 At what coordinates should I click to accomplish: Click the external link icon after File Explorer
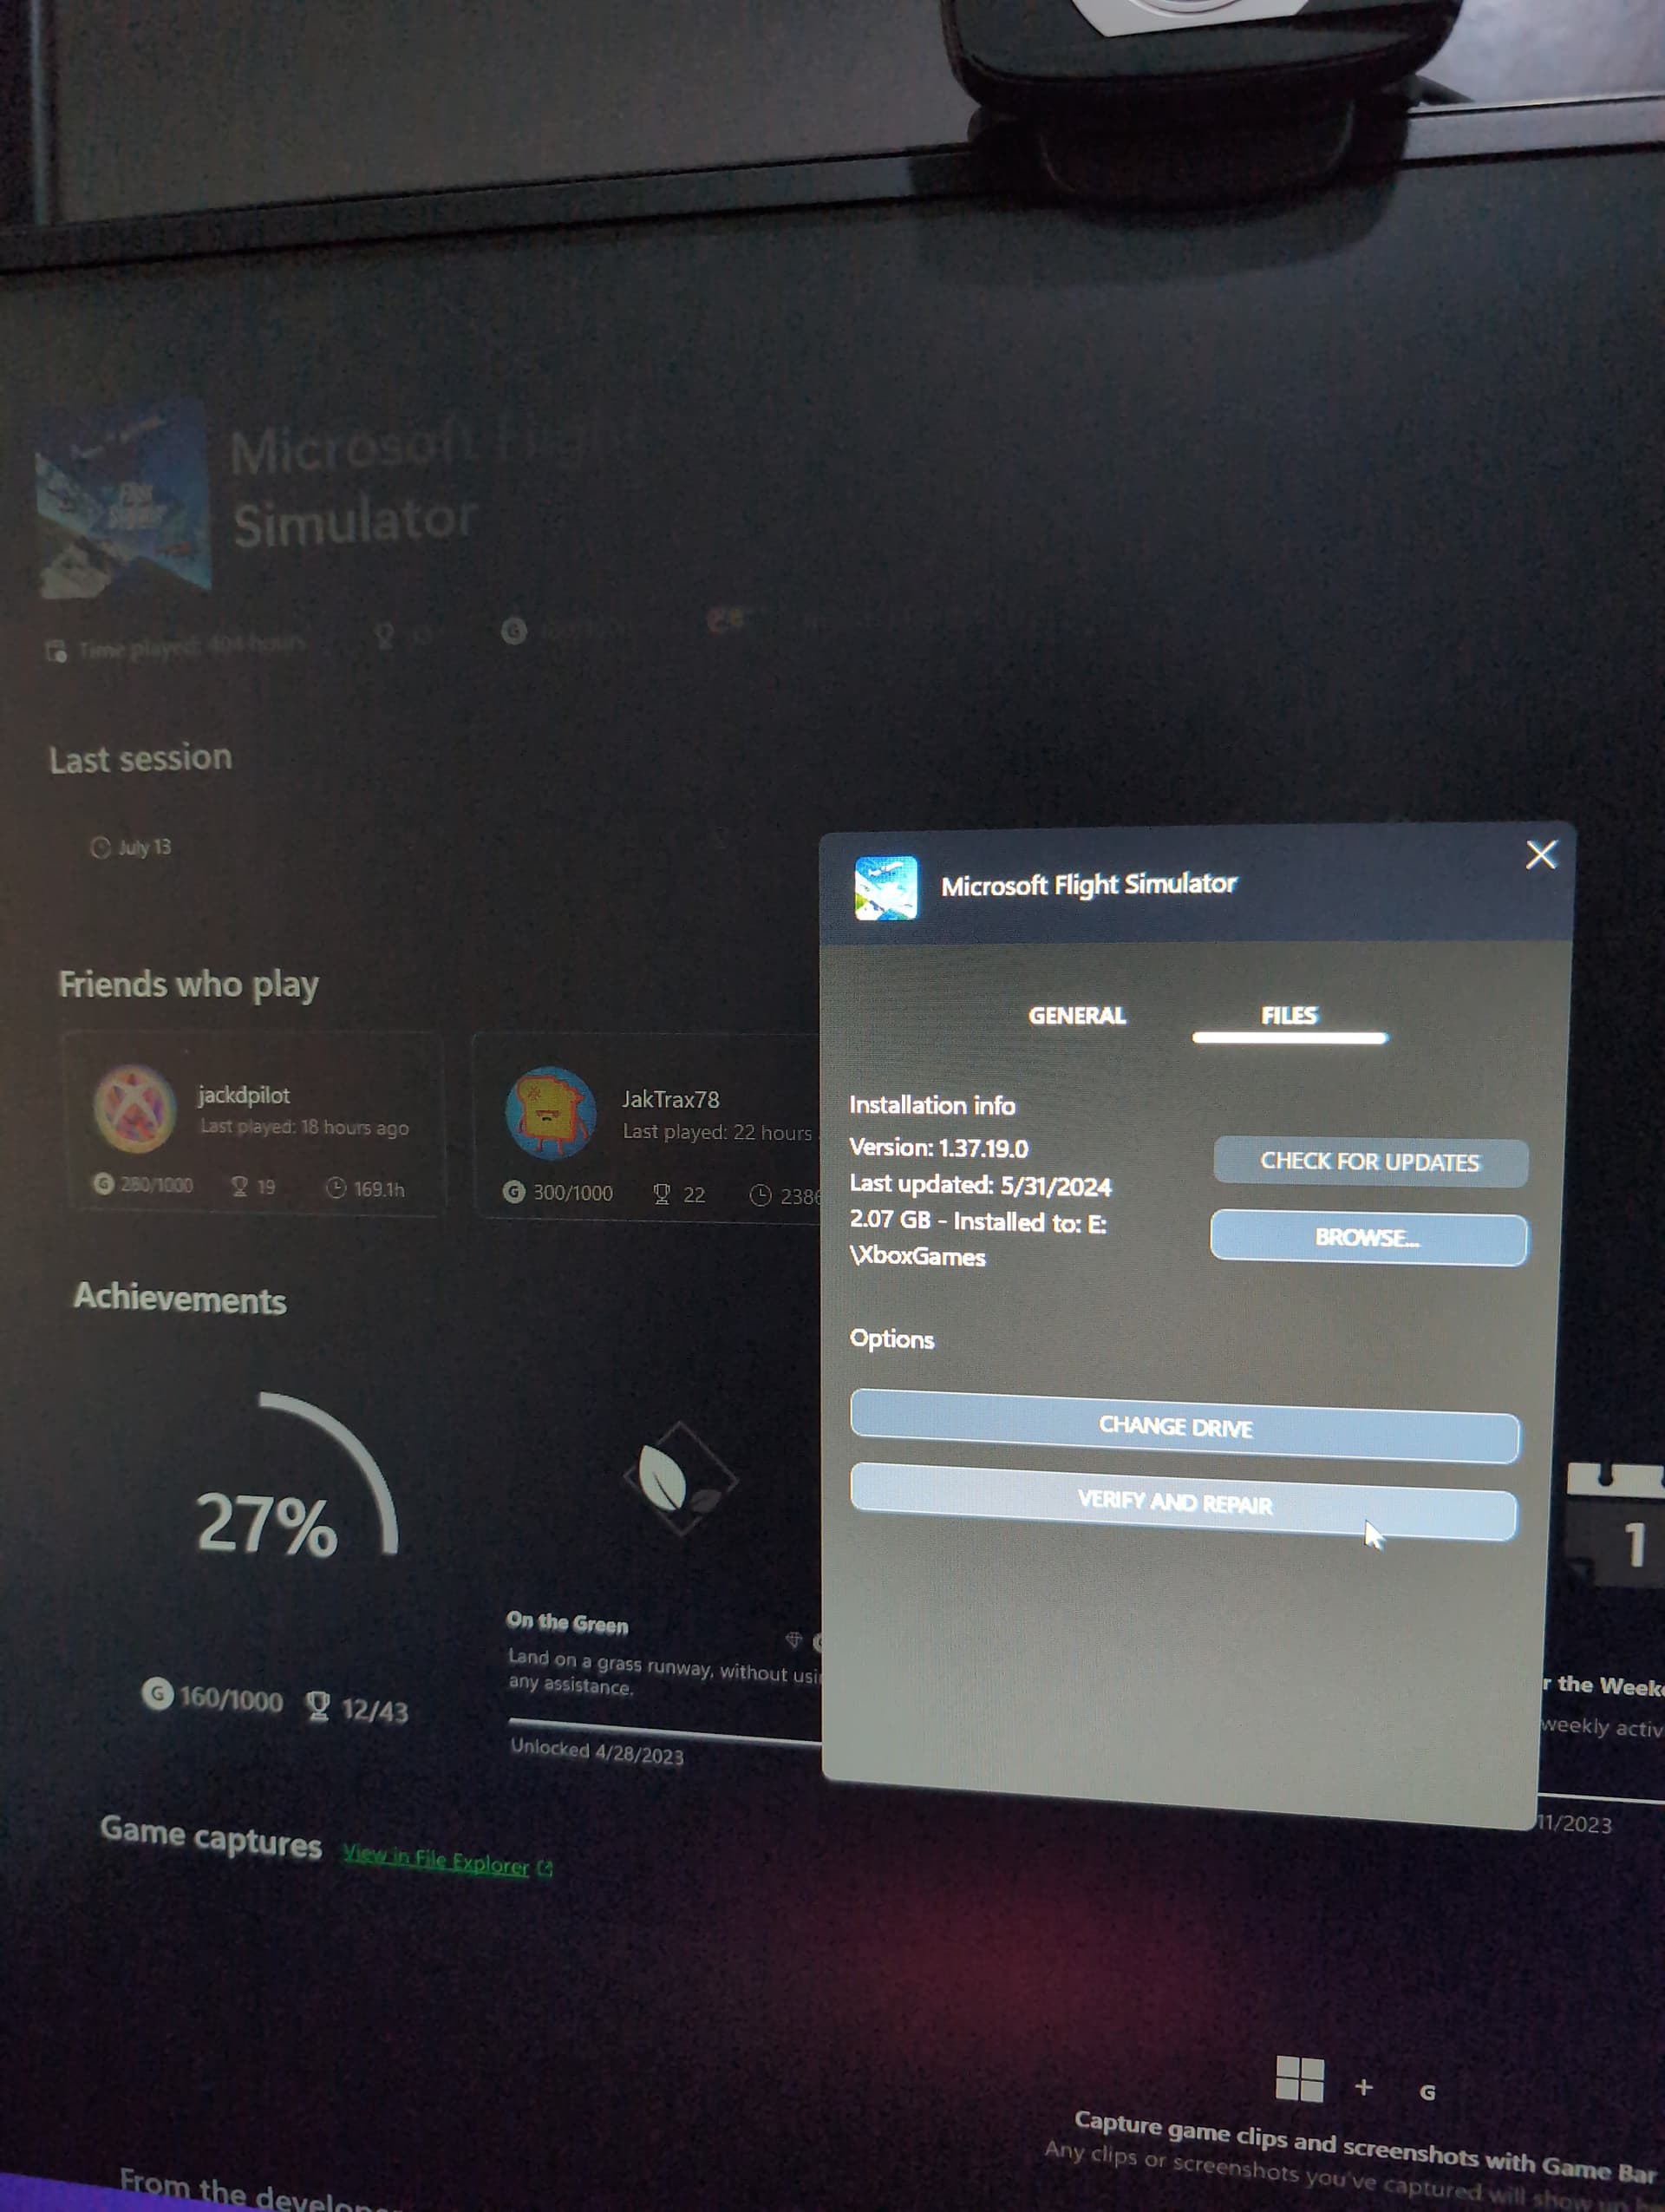coord(545,1868)
